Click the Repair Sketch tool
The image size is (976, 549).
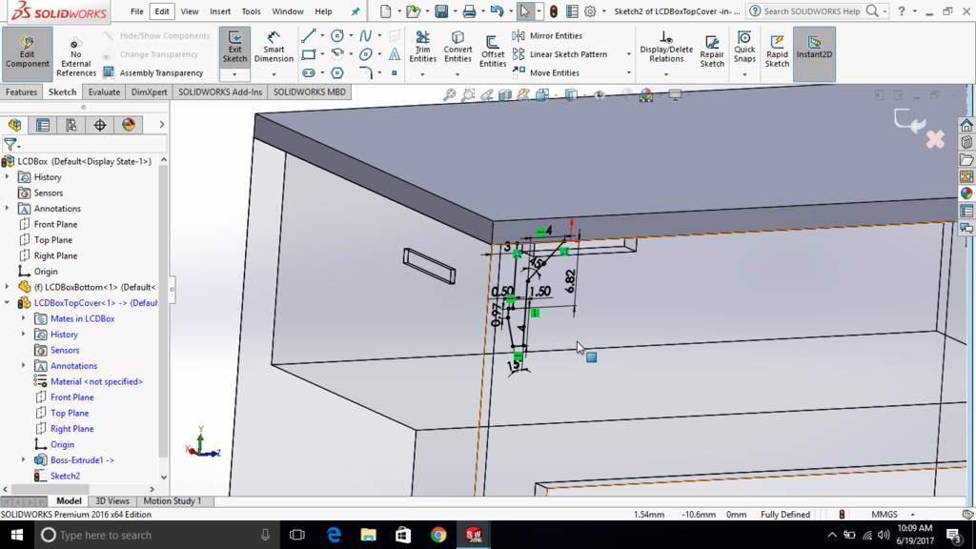click(x=712, y=50)
